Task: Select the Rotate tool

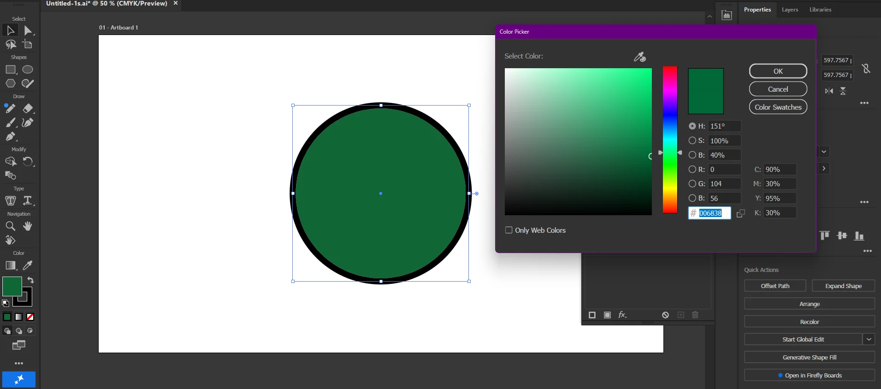Action: point(28,161)
